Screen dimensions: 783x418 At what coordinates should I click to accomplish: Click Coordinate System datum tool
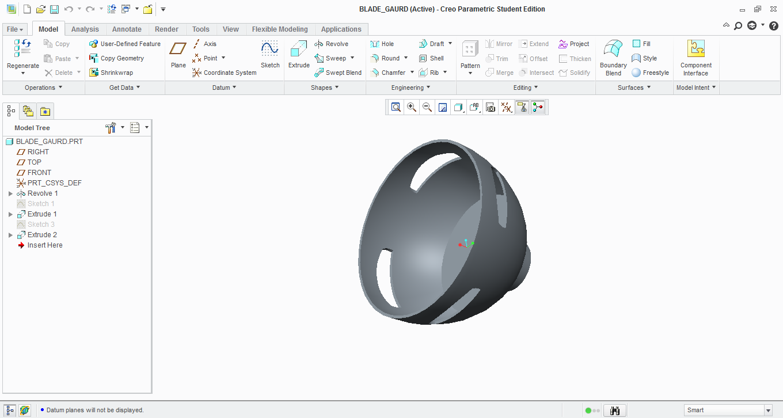(x=225, y=73)
